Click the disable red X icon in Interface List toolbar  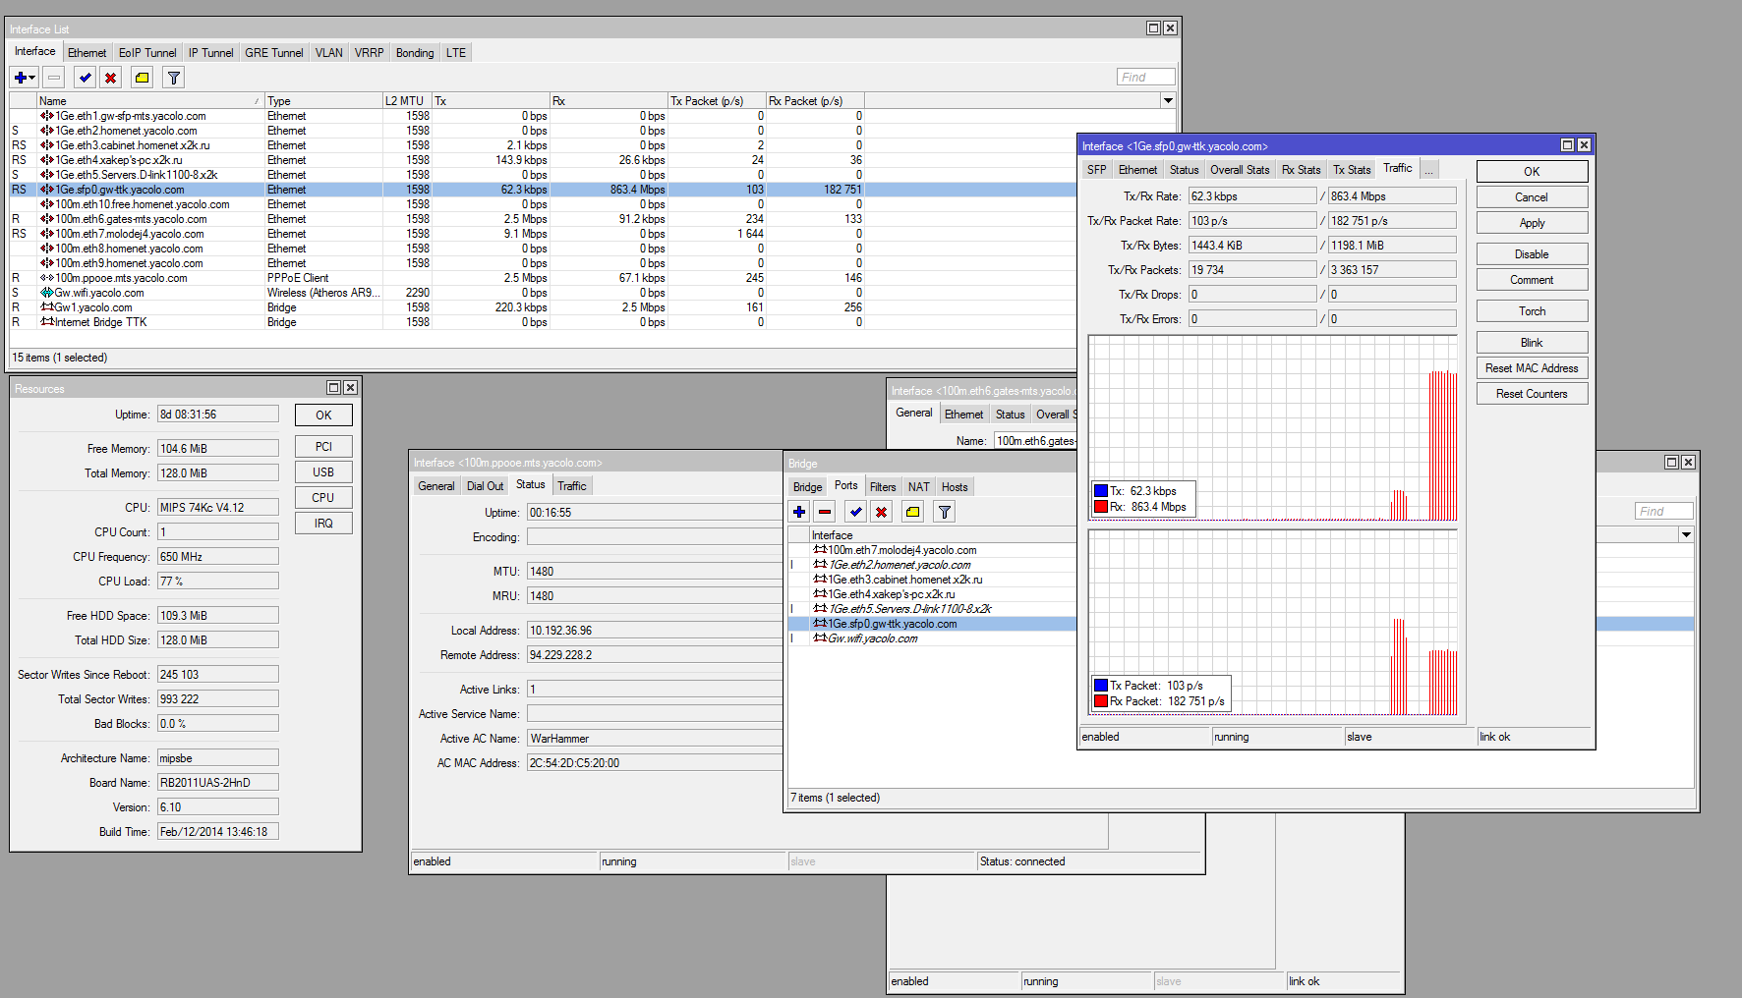pyautogui.click(x=111, y=78)
